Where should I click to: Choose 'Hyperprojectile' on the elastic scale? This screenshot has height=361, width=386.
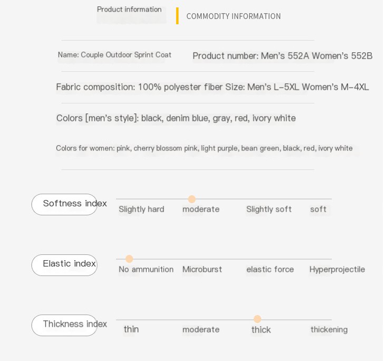coord(337,270)
